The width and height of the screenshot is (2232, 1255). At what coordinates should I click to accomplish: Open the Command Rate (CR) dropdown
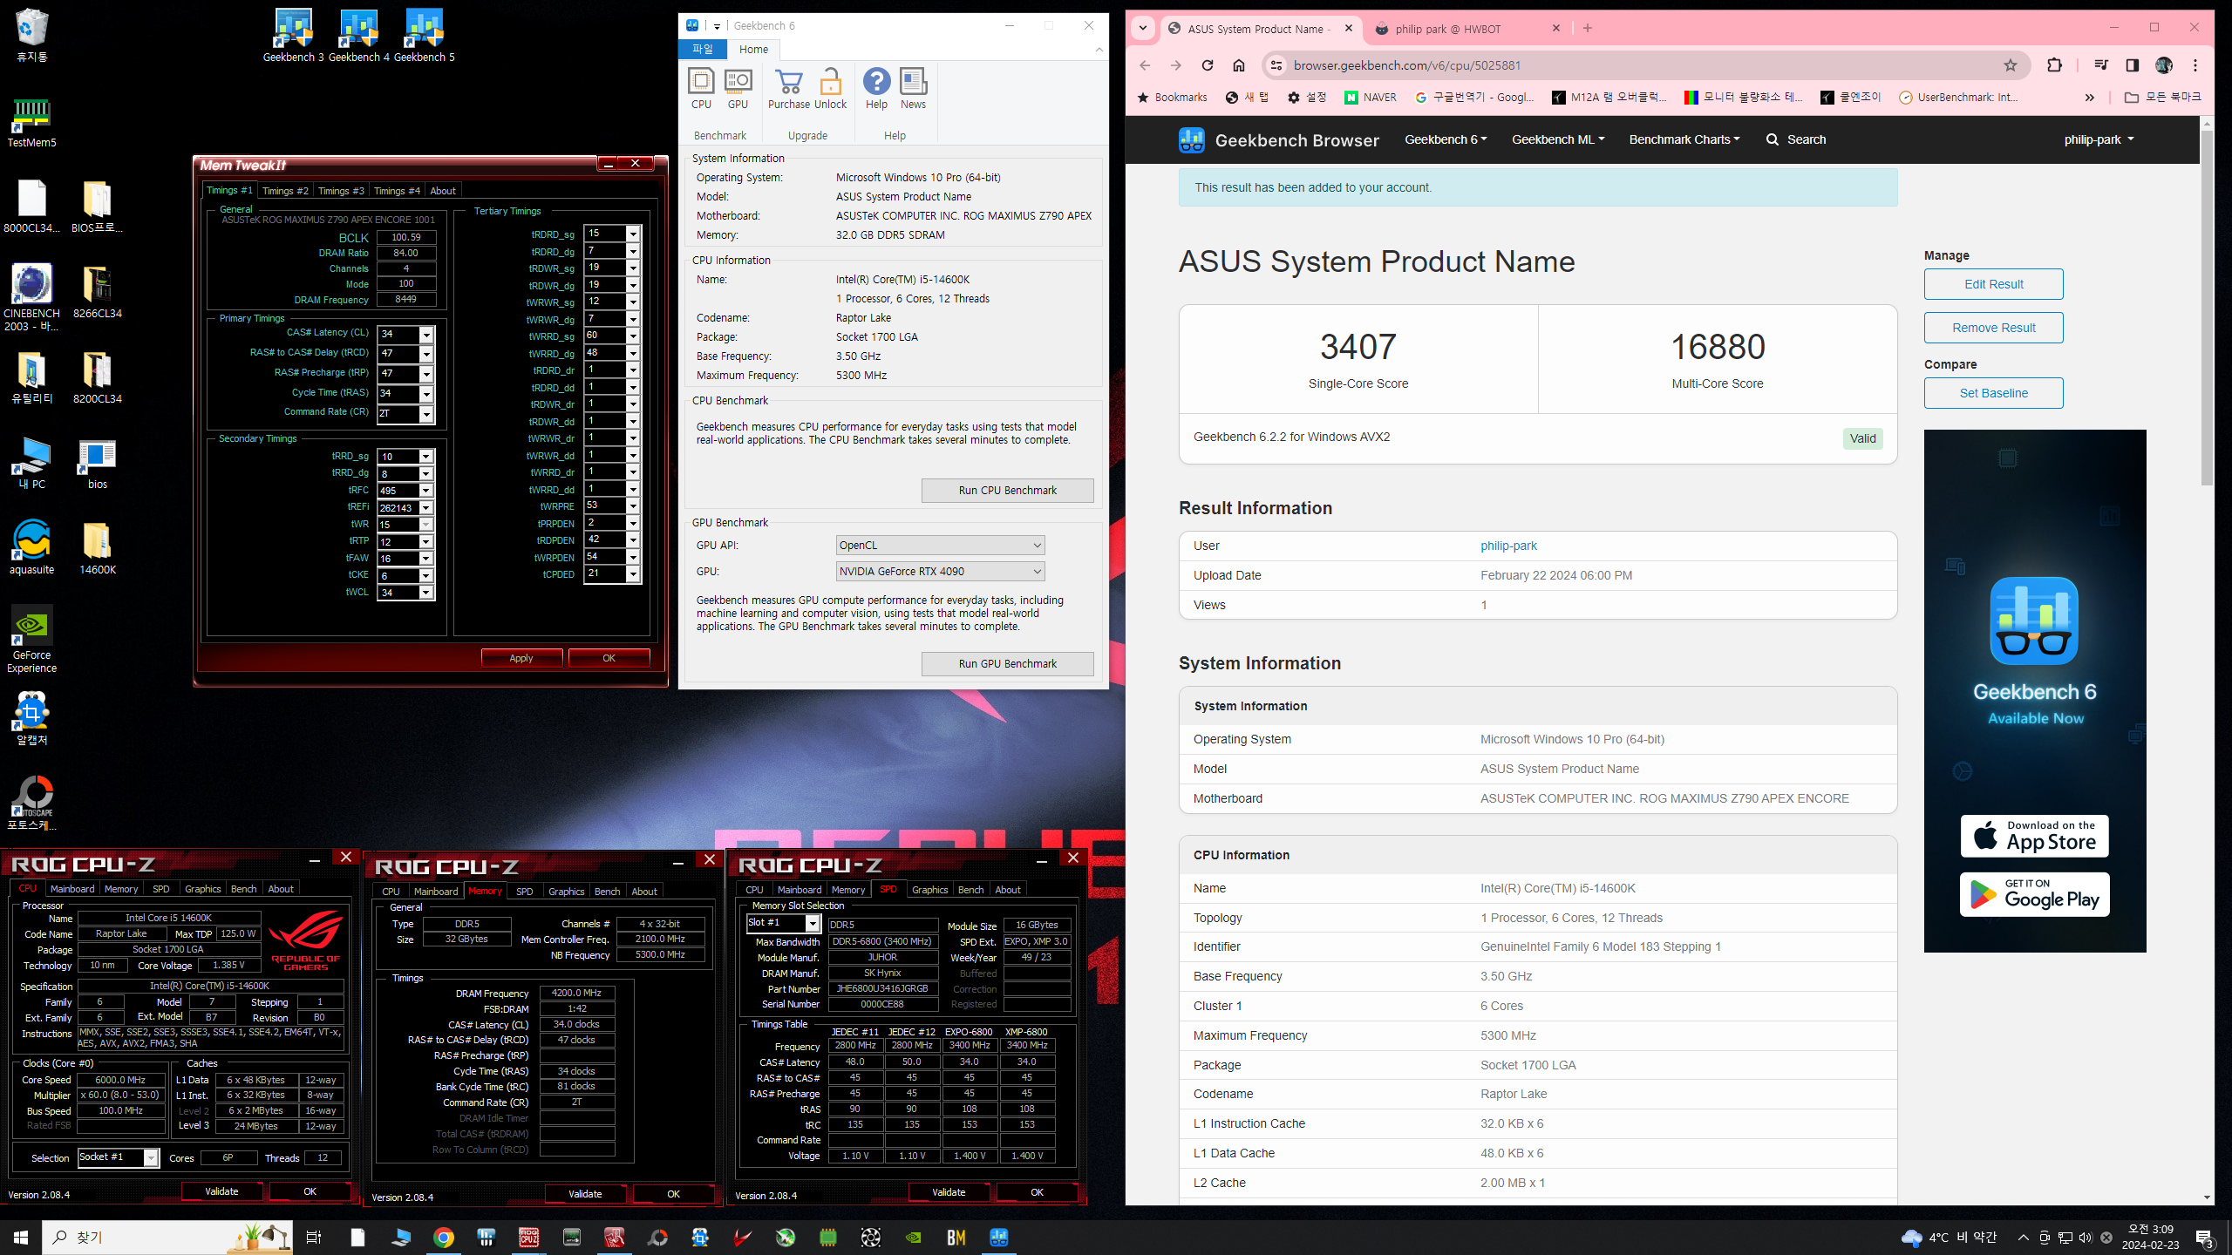click(x=426, y=414)
